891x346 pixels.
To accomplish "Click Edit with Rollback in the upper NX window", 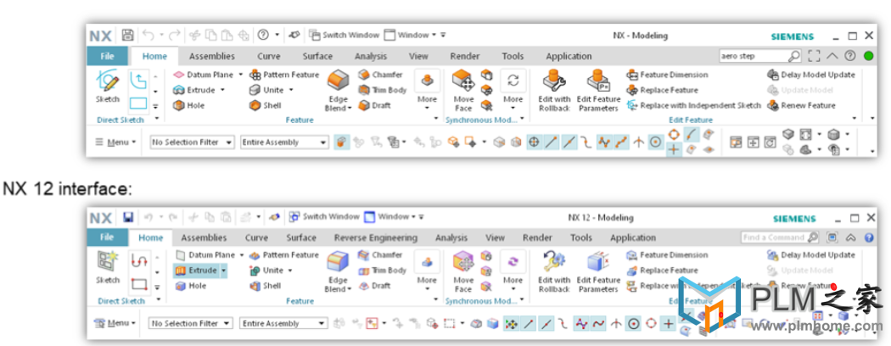I will tap(554, 91).
